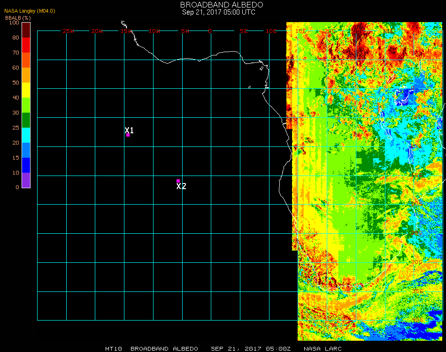Click the legend value 15
Image resolution: width=446 pixels, height=352 pixels.
click(15, 158)
